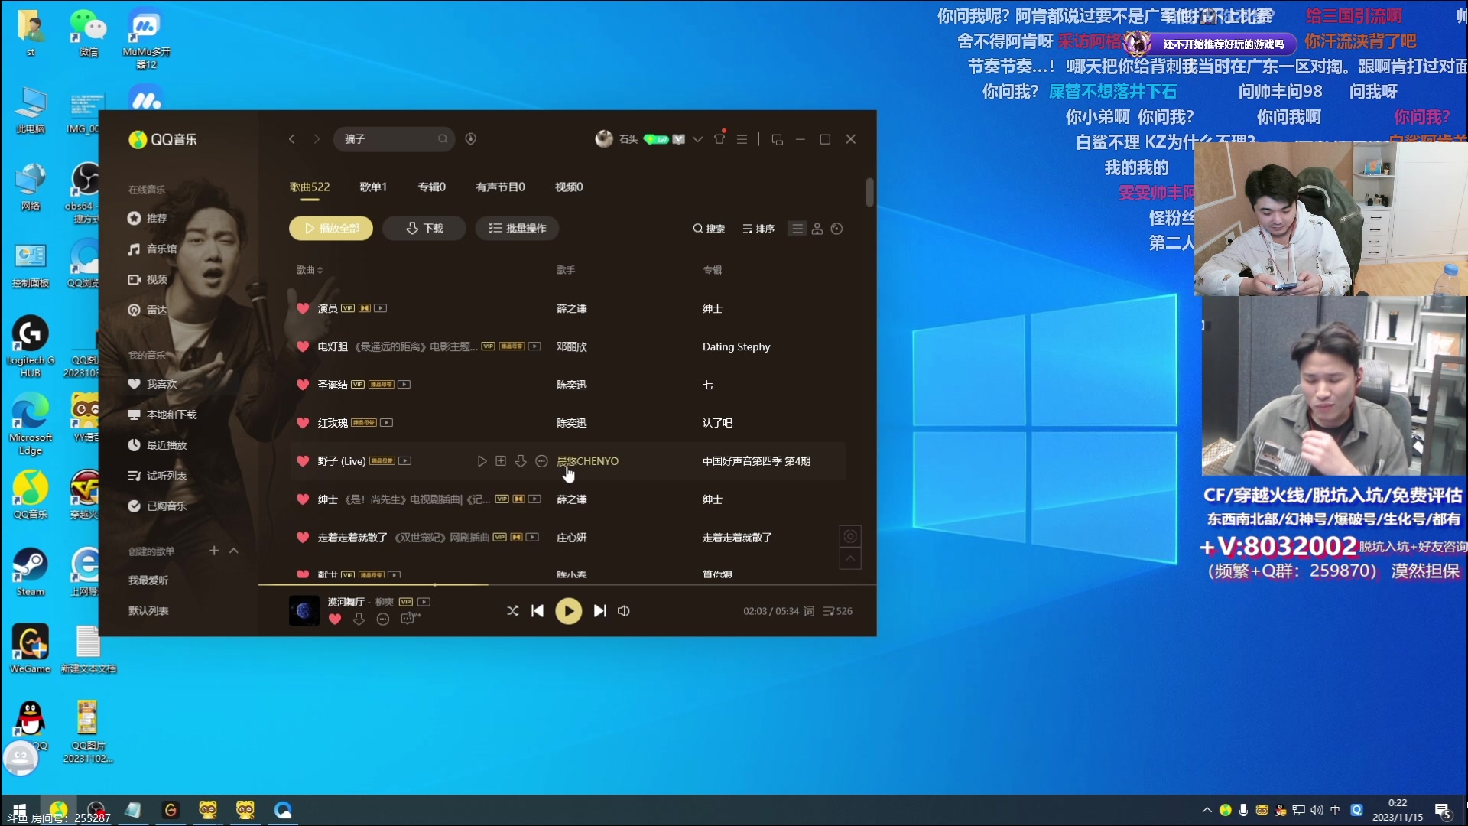The image size is (1468, 826).
Task: Seek on the playback progress bar
Action: [x=567, y=584]
